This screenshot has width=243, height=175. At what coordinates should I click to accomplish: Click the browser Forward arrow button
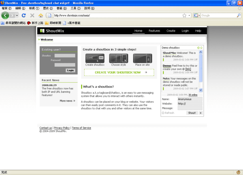click(x=12, y=15)
